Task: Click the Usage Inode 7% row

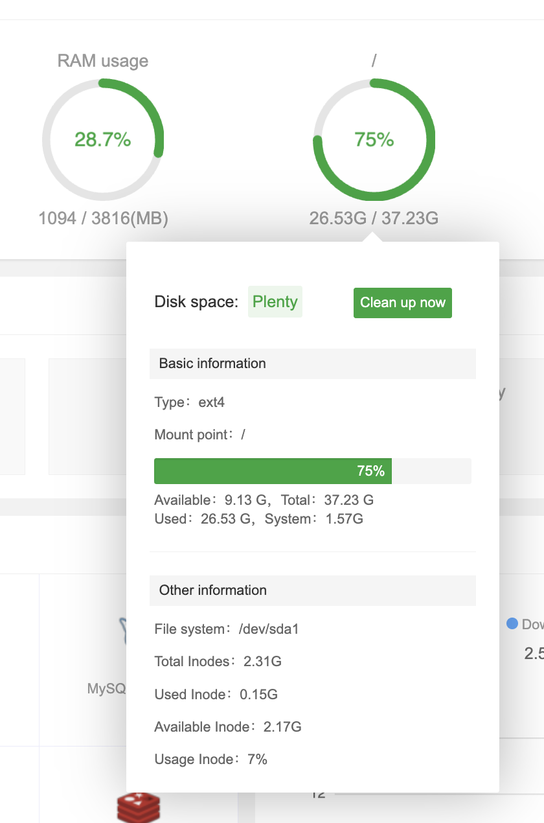Action: 211,759
